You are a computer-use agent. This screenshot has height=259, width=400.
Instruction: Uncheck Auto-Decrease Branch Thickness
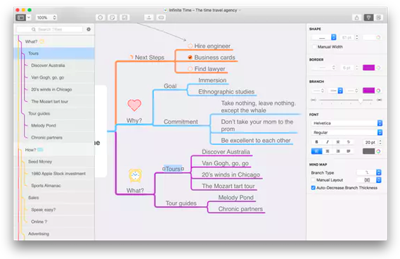[313, 188]
